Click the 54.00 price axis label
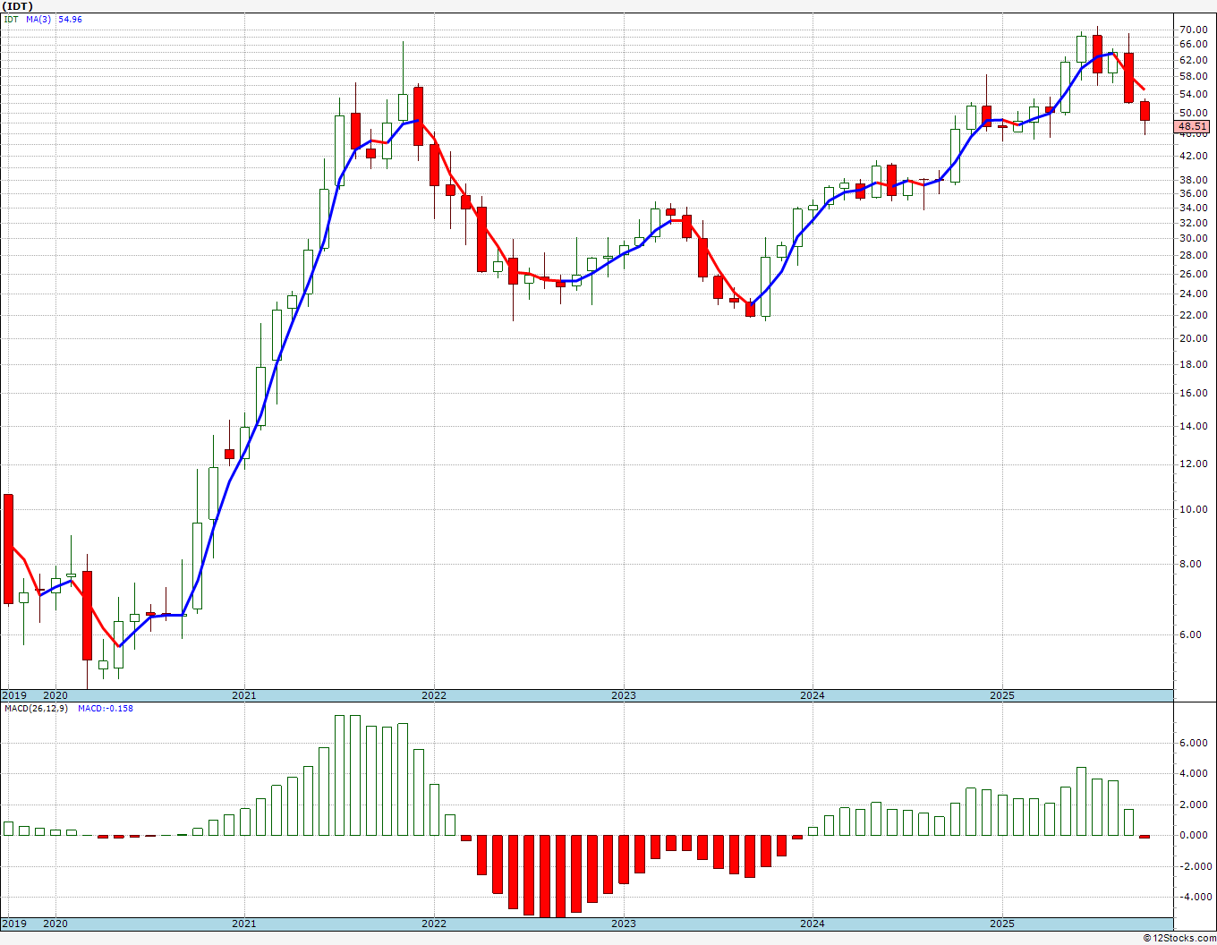The image size is (1217, 945). pyautogui.click(x=1194, y=95)
